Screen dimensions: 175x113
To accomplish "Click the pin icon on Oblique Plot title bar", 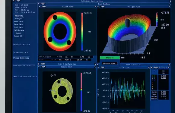I will coord(170,7).
